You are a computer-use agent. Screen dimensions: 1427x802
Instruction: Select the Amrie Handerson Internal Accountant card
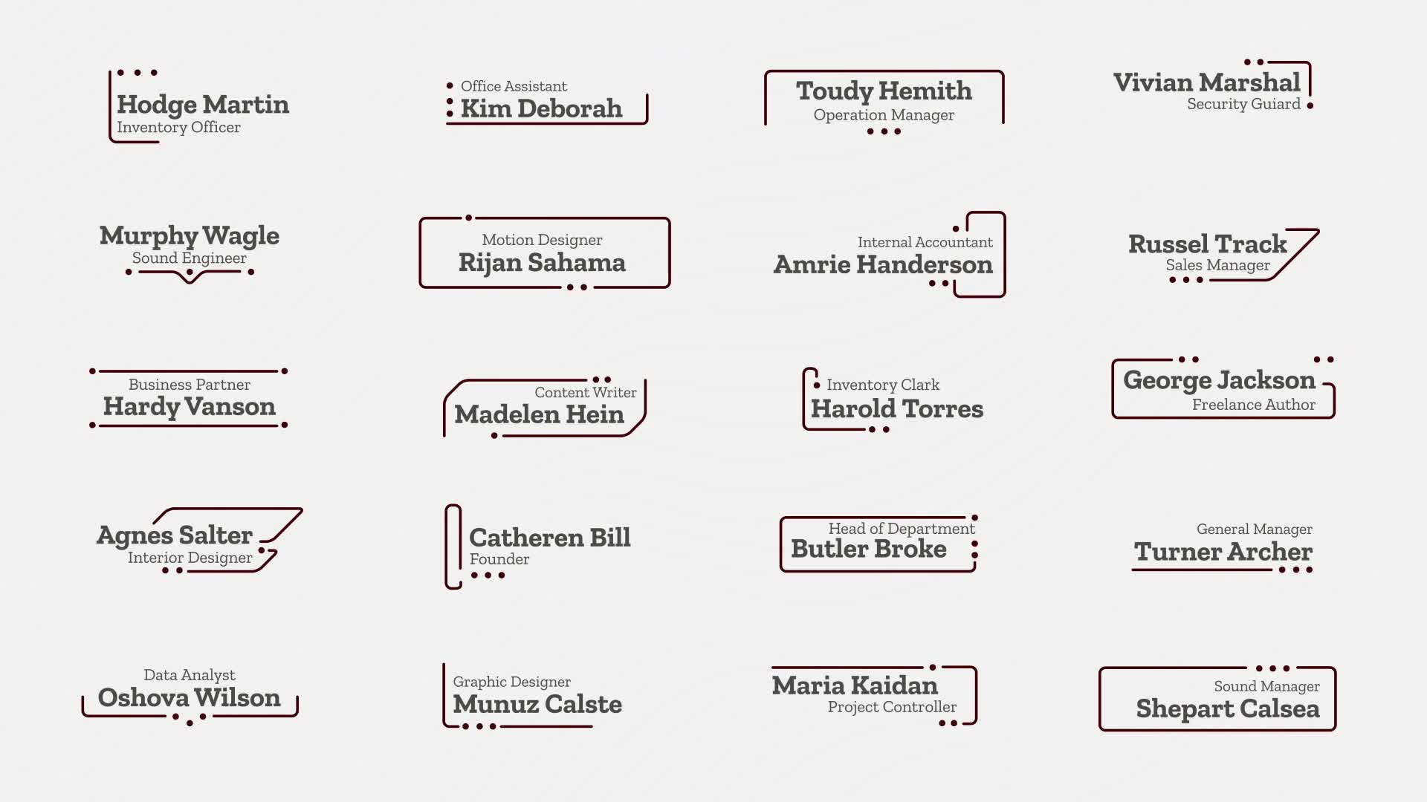point(884,255)
